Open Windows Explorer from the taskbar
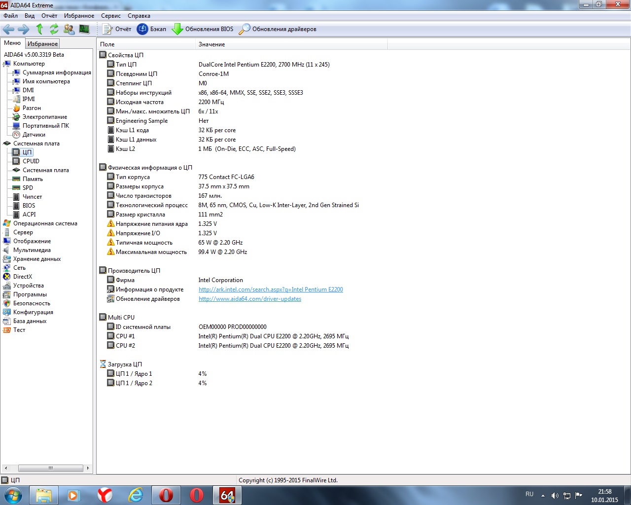The height and width of the screenshot is (505, 631). (x=44, y=495)
